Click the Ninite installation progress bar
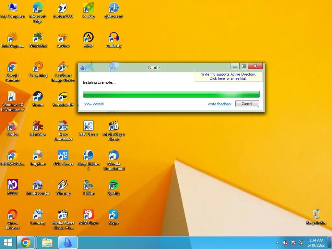Image resolution: width=332 pixels, height=249 pixels. pos(171,94)
